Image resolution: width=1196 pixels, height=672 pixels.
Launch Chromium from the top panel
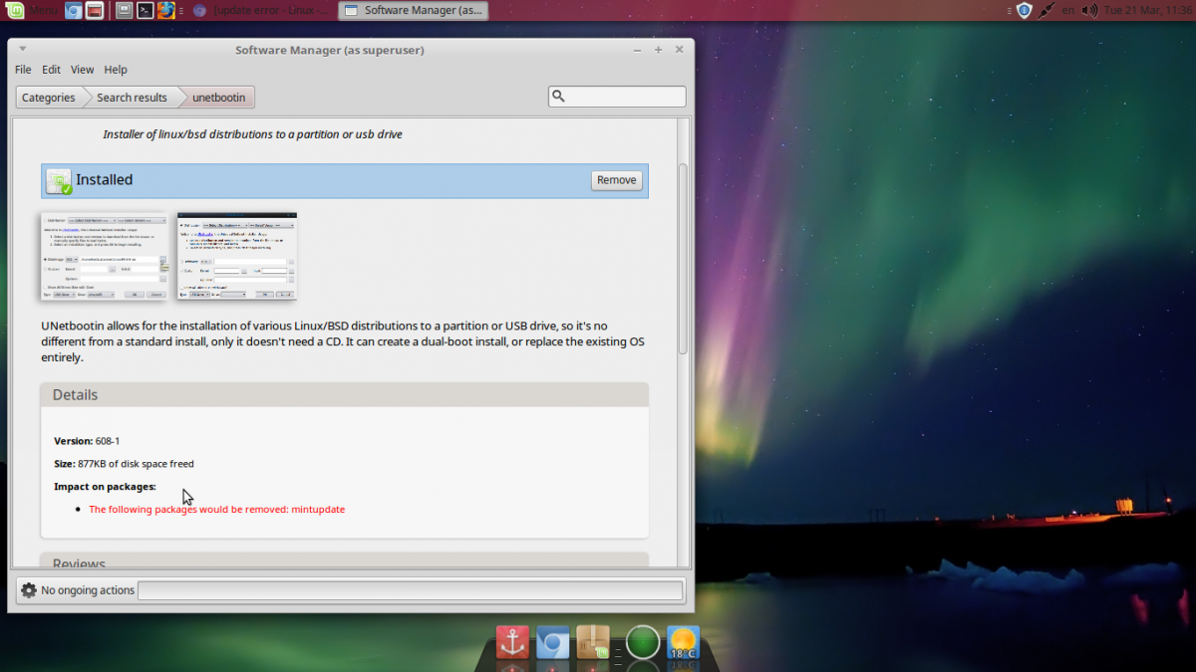pyautogui.click(x=74, y=11)
